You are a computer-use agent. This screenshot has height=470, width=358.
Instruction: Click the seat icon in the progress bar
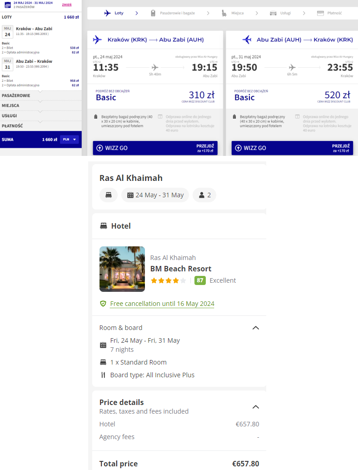click(224, 13)
